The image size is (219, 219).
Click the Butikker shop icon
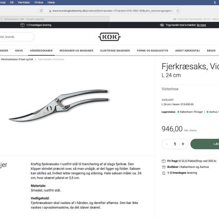[163, 167]
